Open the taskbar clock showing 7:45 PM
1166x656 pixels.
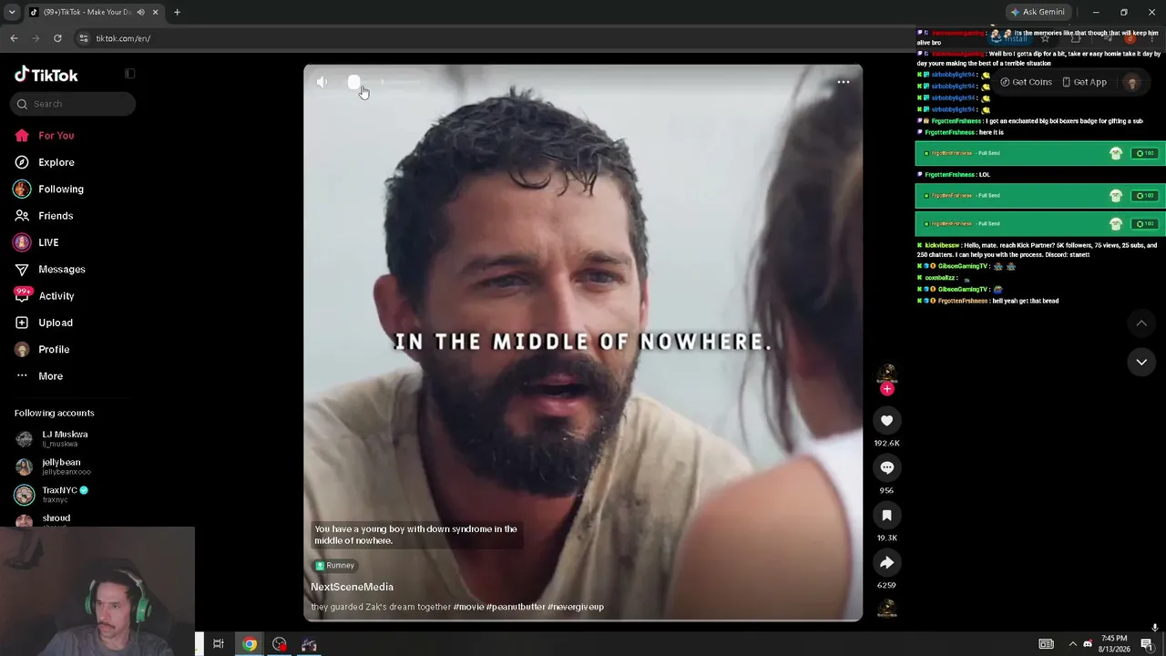1116,644
